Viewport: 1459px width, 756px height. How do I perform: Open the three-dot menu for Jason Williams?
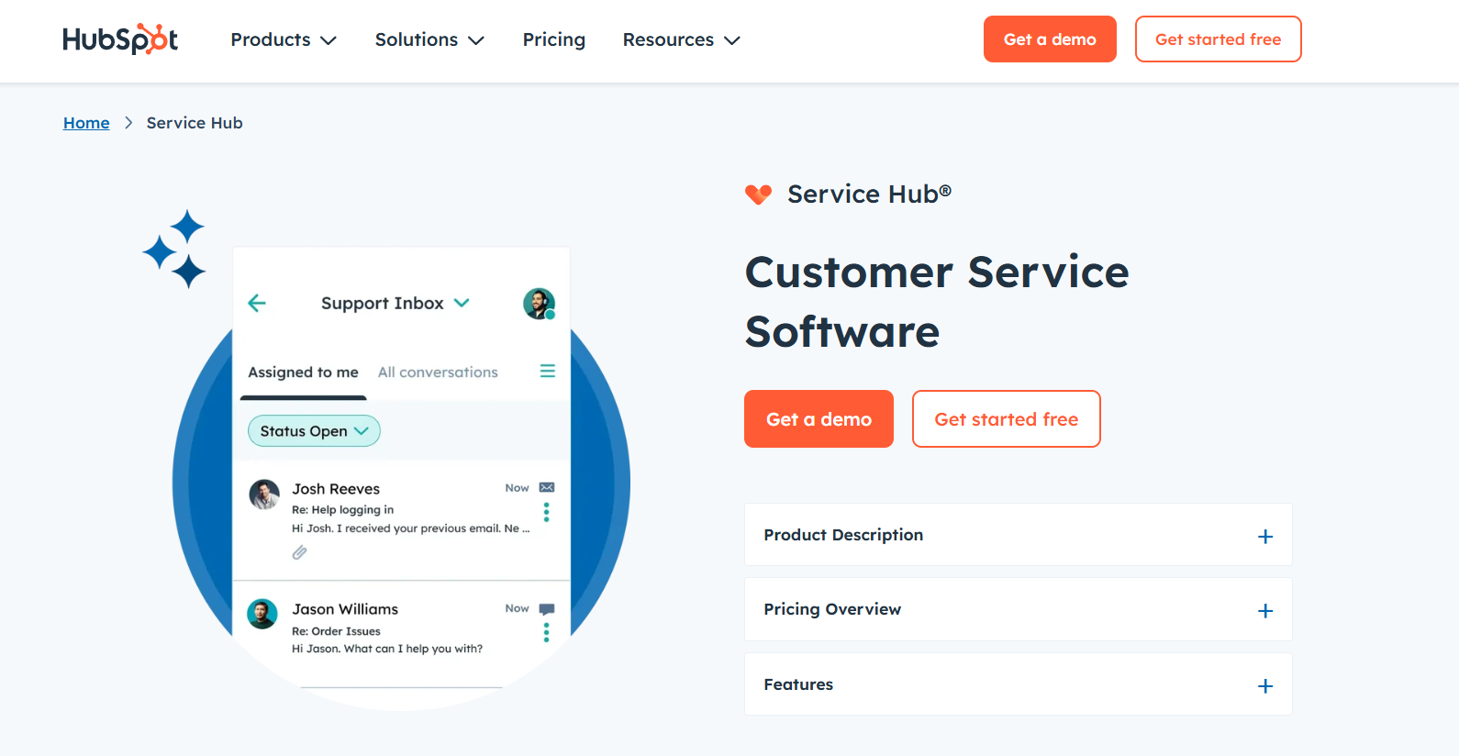547,632
